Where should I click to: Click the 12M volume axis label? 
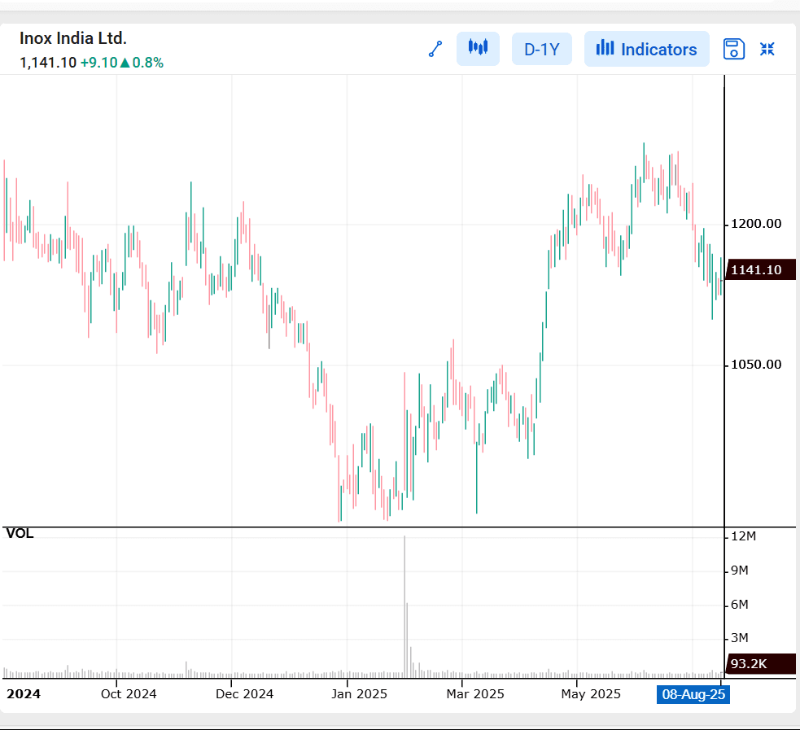coord(743,536)
